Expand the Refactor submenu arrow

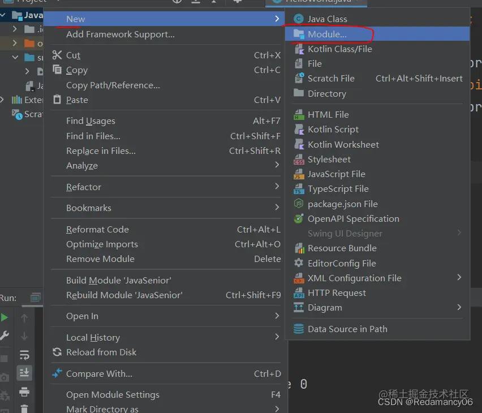tap(277, 186)
